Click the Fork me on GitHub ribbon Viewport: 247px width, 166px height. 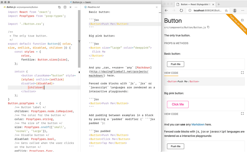[238, 23]
